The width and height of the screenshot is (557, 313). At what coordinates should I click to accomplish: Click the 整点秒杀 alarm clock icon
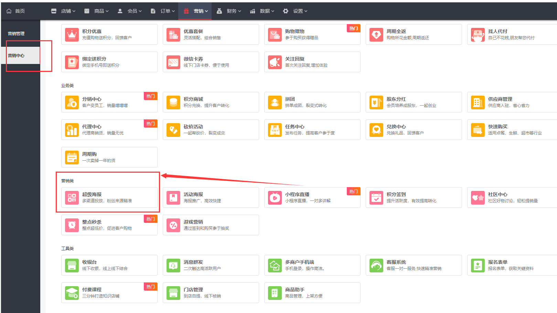pos(72,225)
